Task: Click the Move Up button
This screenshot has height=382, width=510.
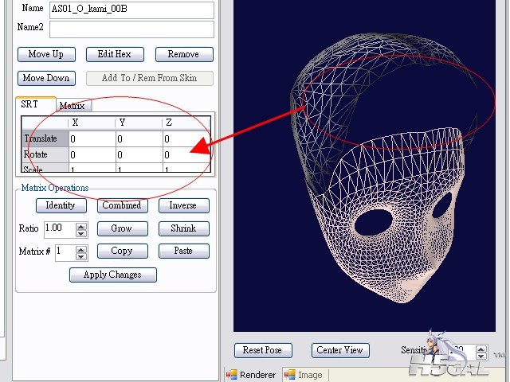Action: click(x=45, y=54)
